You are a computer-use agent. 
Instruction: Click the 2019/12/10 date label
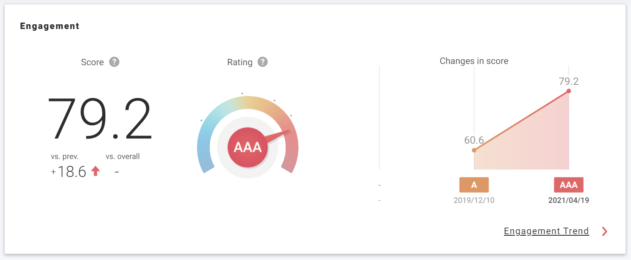click(x=474, y=200)
